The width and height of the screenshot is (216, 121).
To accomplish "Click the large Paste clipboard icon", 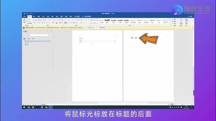I will pos(25,20).
